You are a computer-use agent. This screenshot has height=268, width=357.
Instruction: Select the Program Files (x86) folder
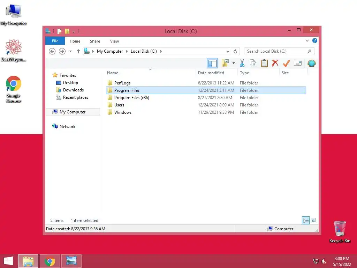[131, 98]
